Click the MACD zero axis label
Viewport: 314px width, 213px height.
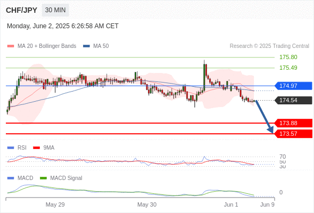[281, 192]
